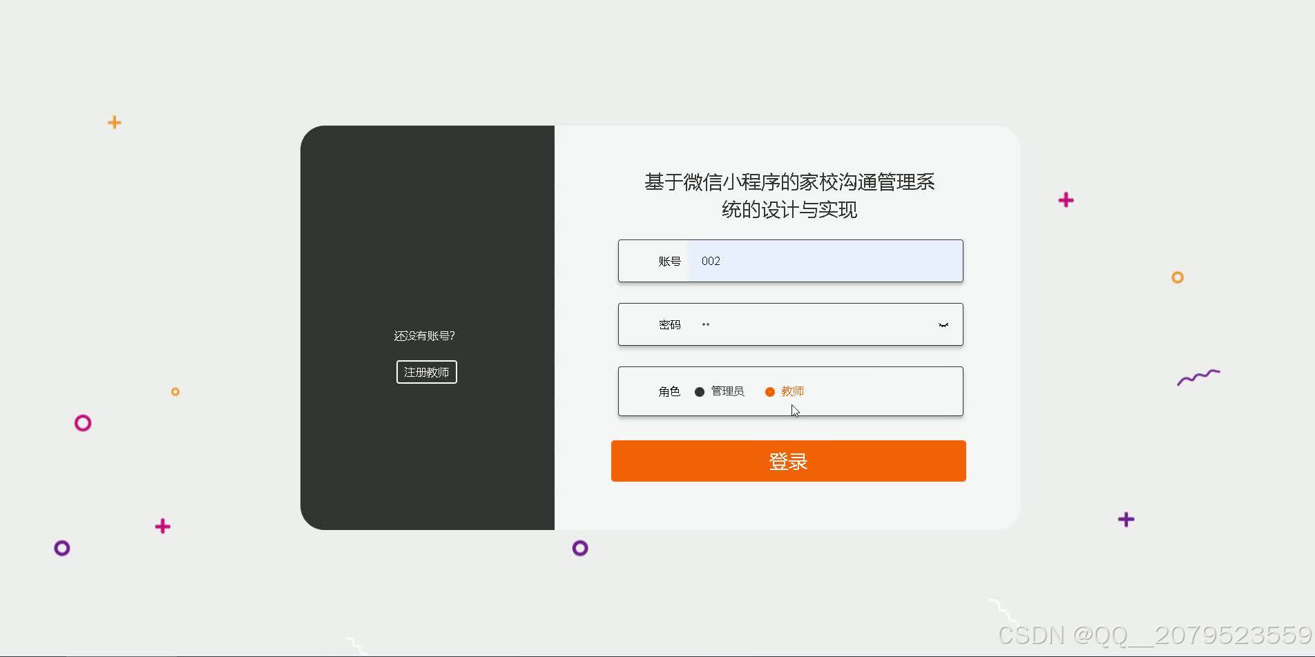This screenshot has height=657, width=1315.
Task: Click the 密码 field label
Action: [x=669, y=325]
